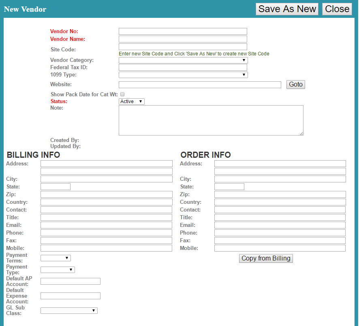359x326 pixels.
Task: Select the Payment Terms dropdown
Action: coord(56,258)
